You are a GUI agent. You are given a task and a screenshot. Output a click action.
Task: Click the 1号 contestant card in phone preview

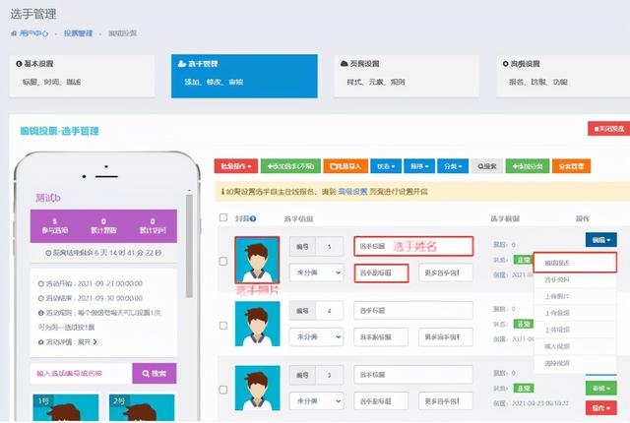click(66, 407)
